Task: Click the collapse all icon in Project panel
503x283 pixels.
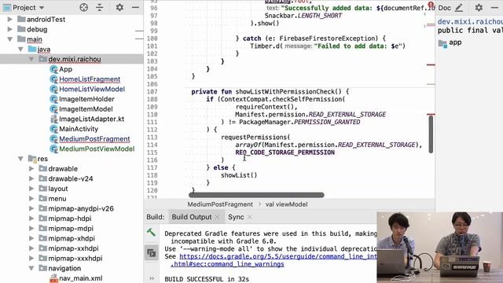Action: pyautogui.click(x=100, y=7)
